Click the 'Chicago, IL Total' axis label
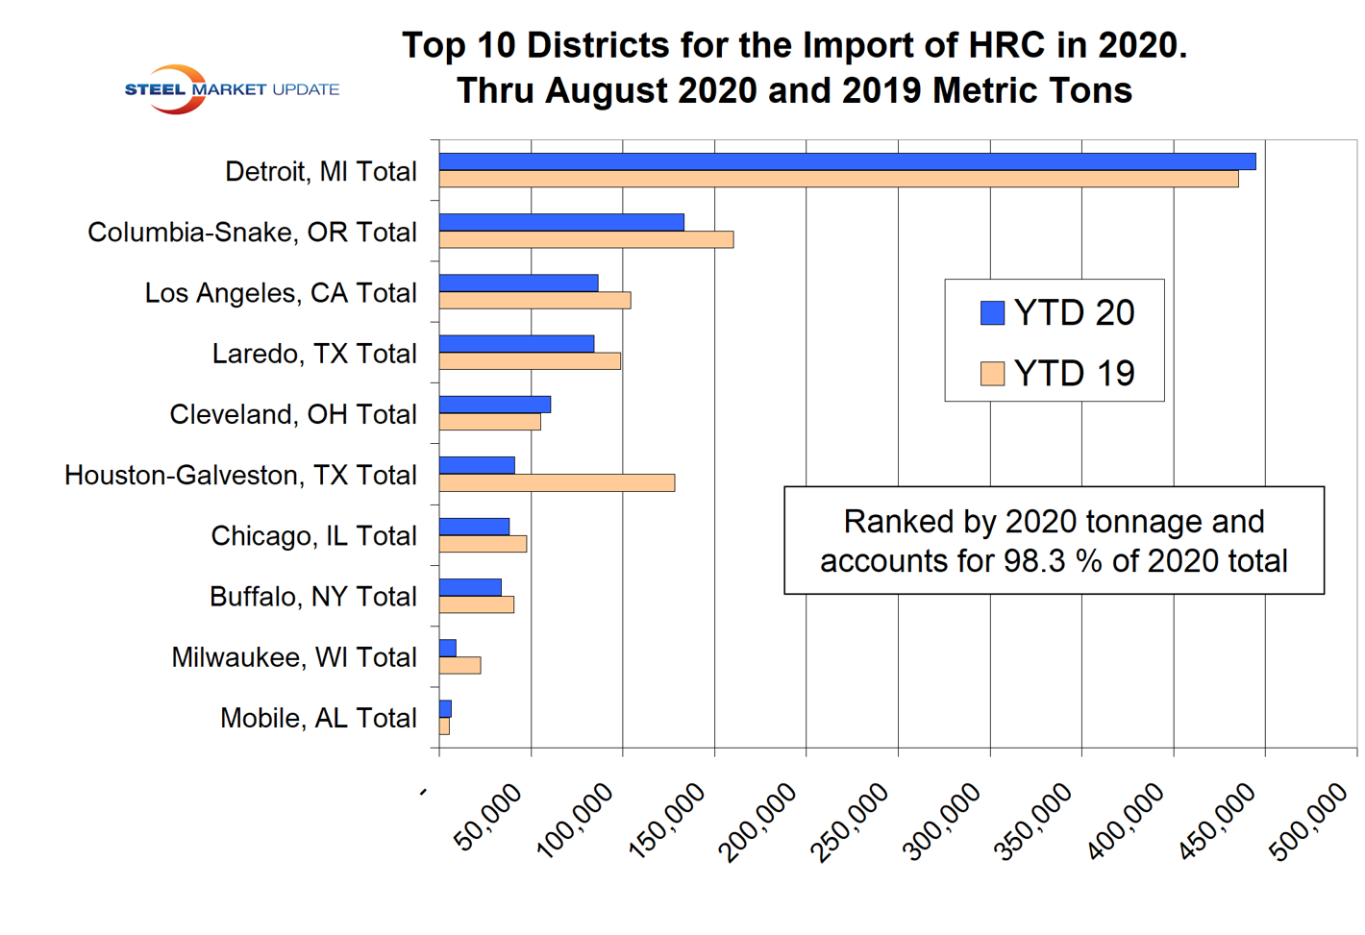The height and width of the screenshot is (935, 1365). click(x=313, y=535)
